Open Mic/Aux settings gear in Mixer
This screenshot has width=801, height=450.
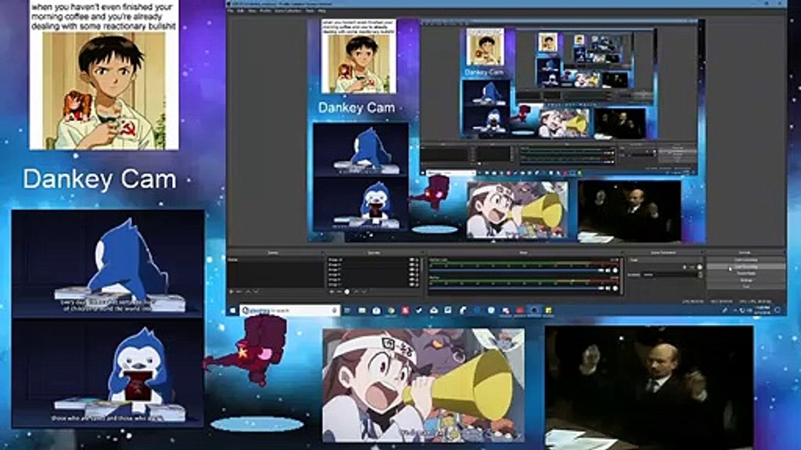point(616,288)
